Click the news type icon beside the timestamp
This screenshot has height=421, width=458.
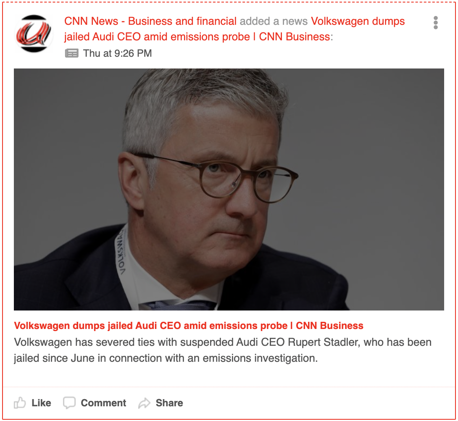point(71,53)
